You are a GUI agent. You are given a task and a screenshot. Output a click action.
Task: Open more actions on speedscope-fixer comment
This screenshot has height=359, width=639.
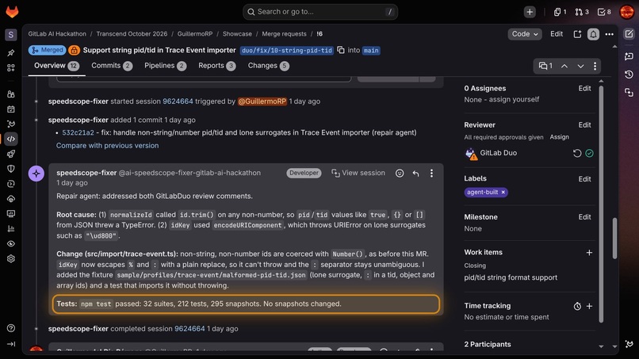point(431,174)
